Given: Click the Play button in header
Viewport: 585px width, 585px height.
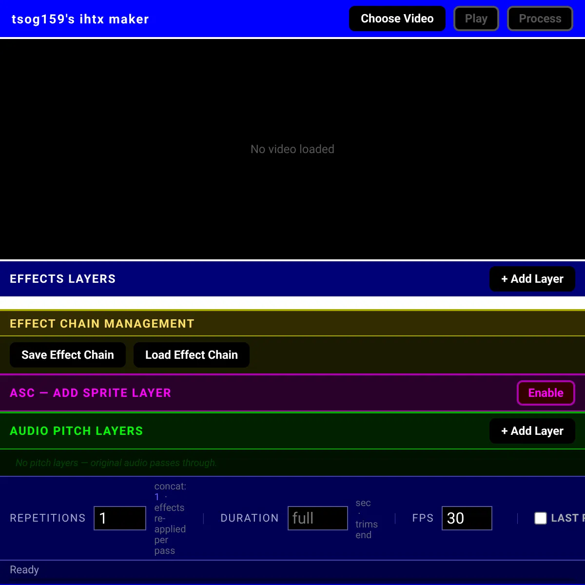Looking at the screenshot, I should point(476,19).
